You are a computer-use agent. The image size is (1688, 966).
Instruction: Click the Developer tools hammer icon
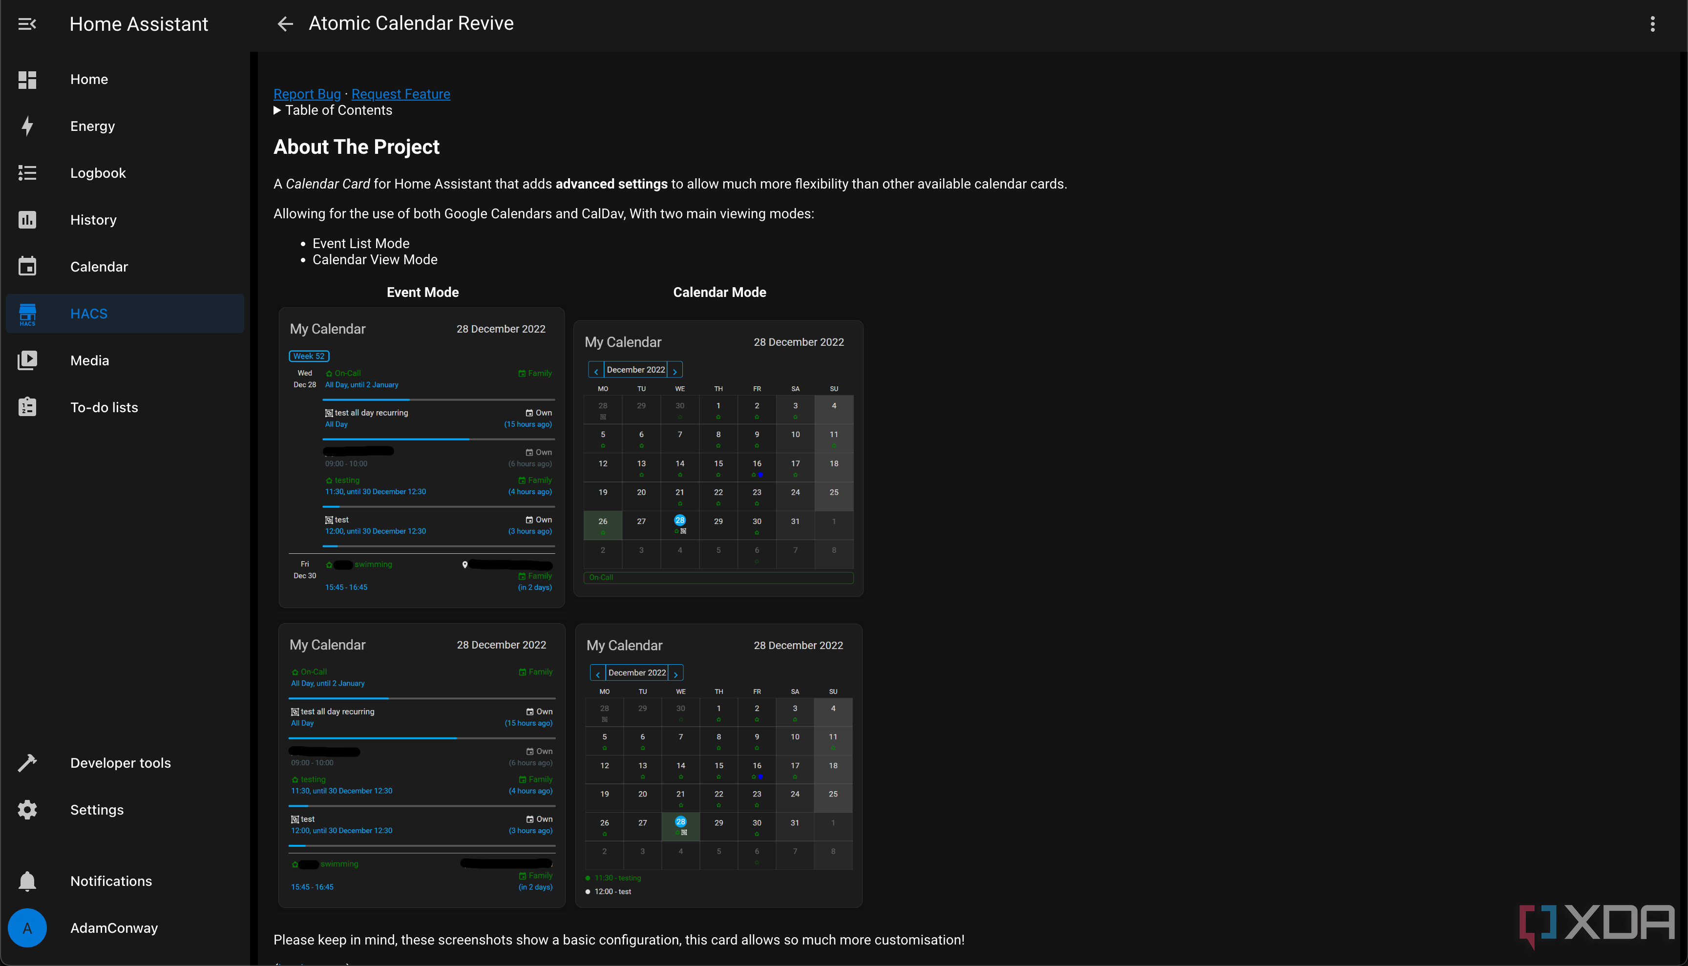tap(27, 763)
